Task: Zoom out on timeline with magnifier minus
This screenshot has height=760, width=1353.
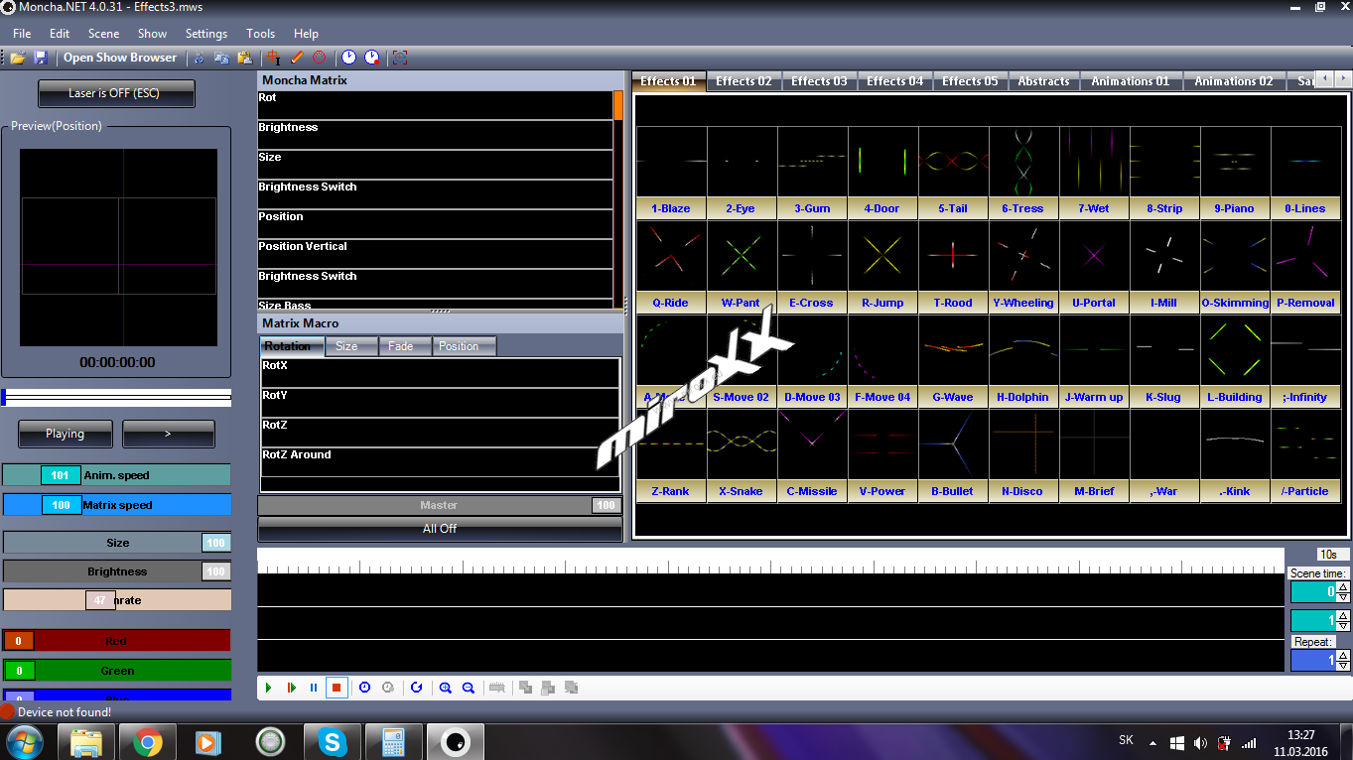Action: (x=468, y=687)
